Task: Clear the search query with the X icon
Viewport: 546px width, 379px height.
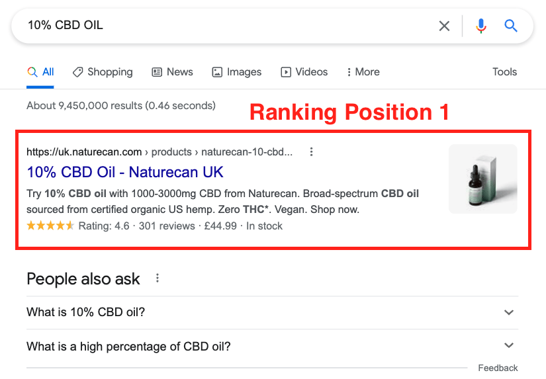Action: pyautogui.click(x=444, y=26)
